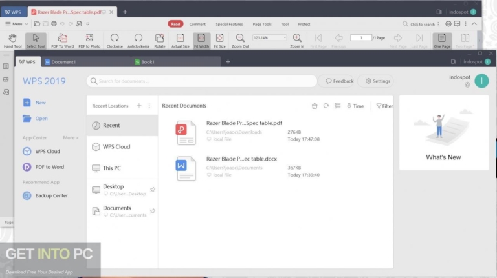The width and height of the screenshot is (497, 278).
Task: Switch to the Read tab
Action: click(175, 24)
